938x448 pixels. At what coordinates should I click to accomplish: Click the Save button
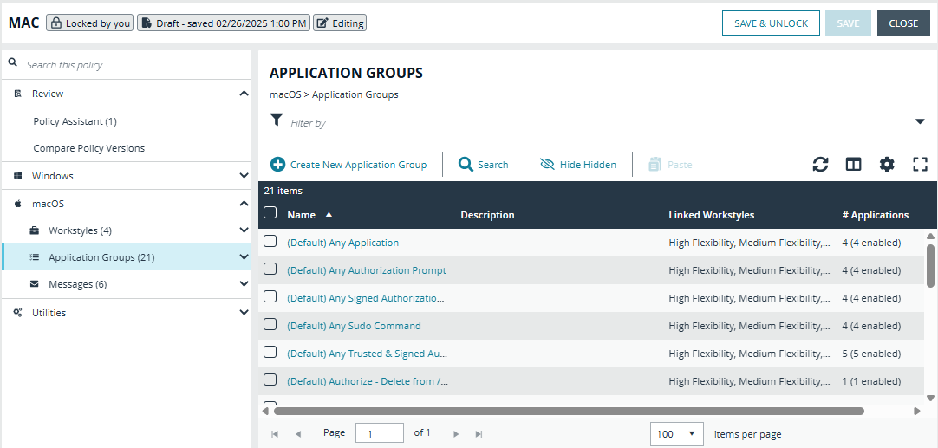848,23
